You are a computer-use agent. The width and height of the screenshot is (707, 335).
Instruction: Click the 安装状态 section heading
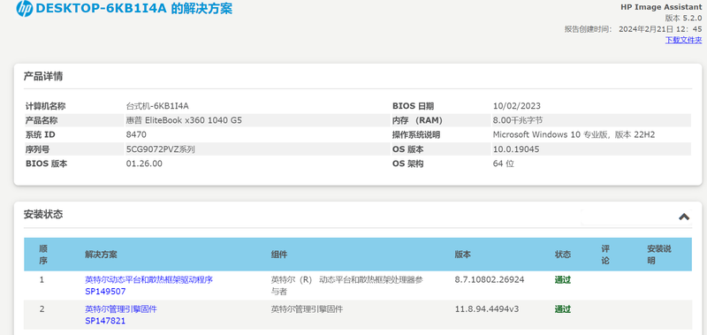tap(43, 214)
